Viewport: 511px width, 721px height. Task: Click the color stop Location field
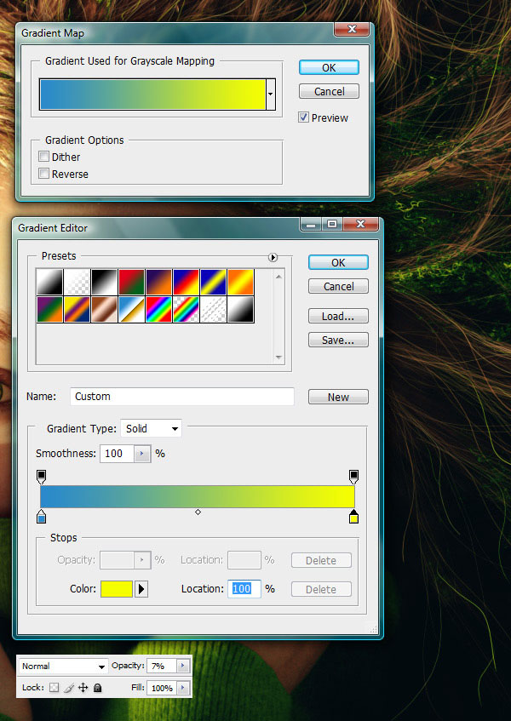(244, 589)
